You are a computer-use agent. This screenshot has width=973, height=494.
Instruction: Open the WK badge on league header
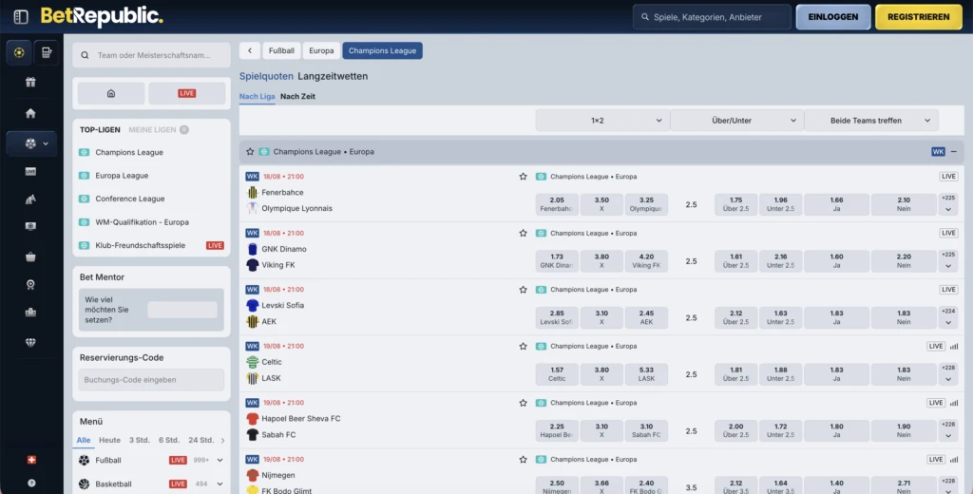tap(938, 151)
